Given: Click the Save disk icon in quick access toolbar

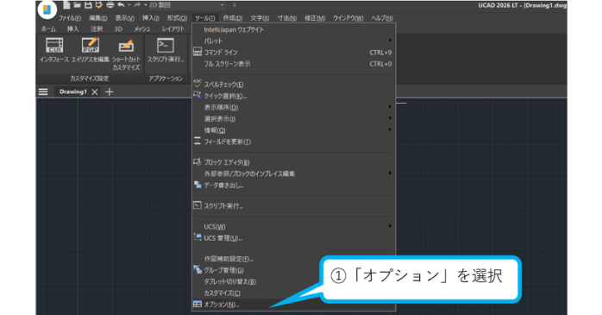Looking at the screenshot, I should (88, 5).
